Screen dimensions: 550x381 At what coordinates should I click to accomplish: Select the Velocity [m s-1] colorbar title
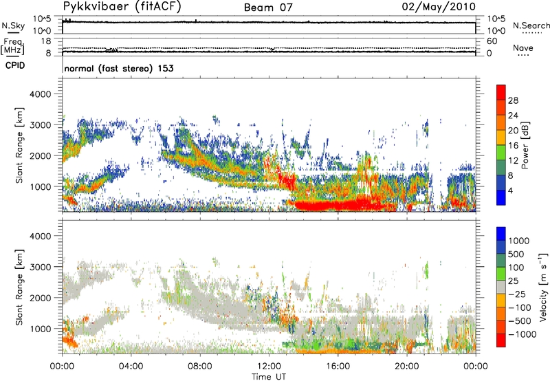pos(543,287)
